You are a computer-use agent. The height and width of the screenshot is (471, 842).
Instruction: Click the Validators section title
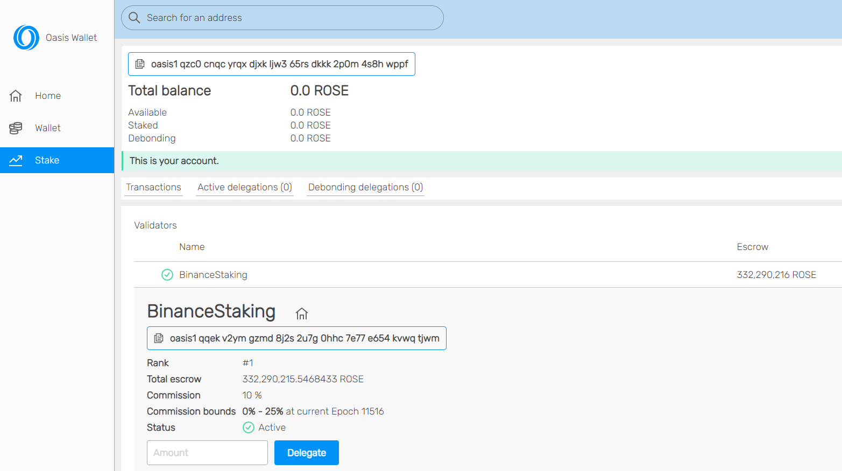[155, 225]
